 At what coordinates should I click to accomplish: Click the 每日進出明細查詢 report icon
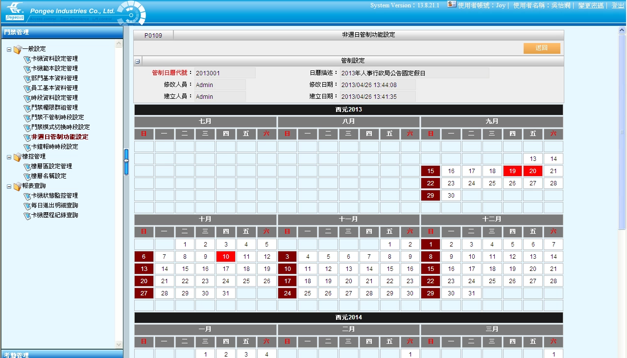point(28,205)
